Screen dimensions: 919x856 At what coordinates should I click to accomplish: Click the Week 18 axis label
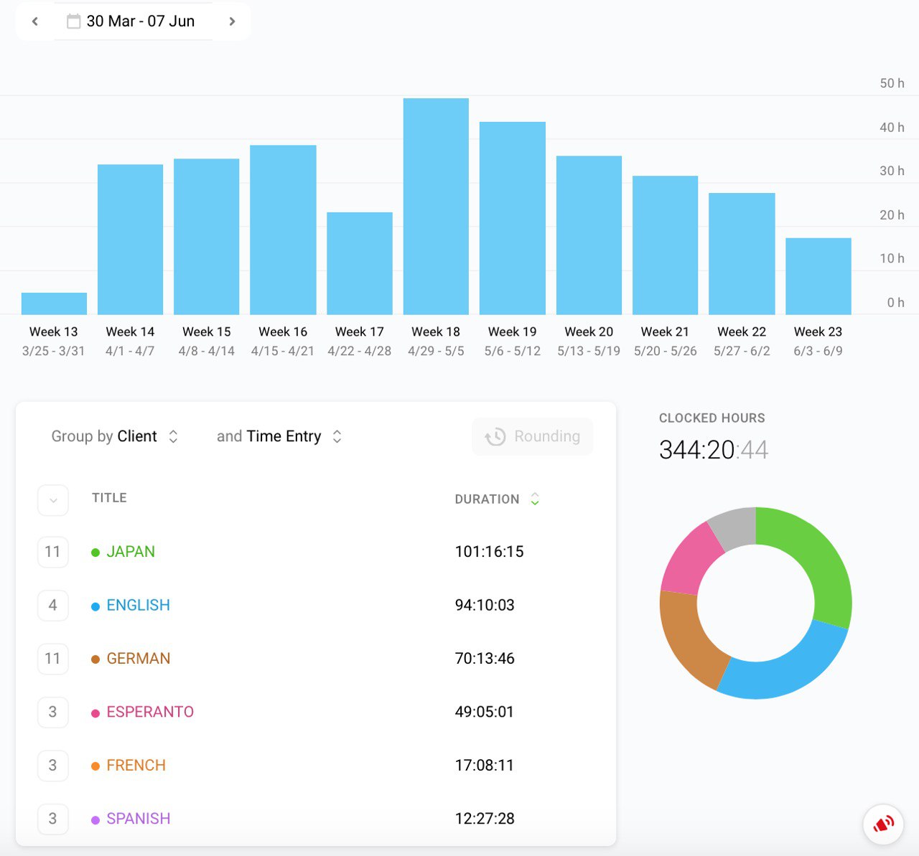[436, 331]
